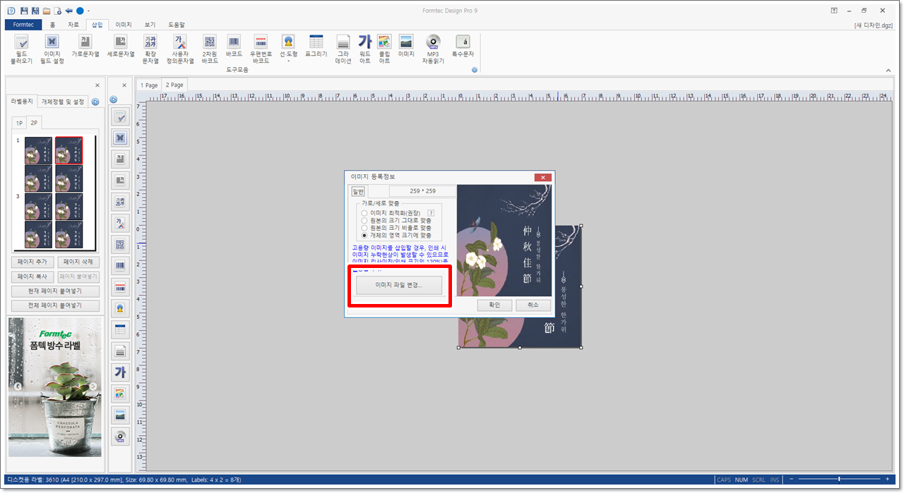
Task: Click the 가 word art icon in vertical toolbar
Action: (x=120, y=372)
